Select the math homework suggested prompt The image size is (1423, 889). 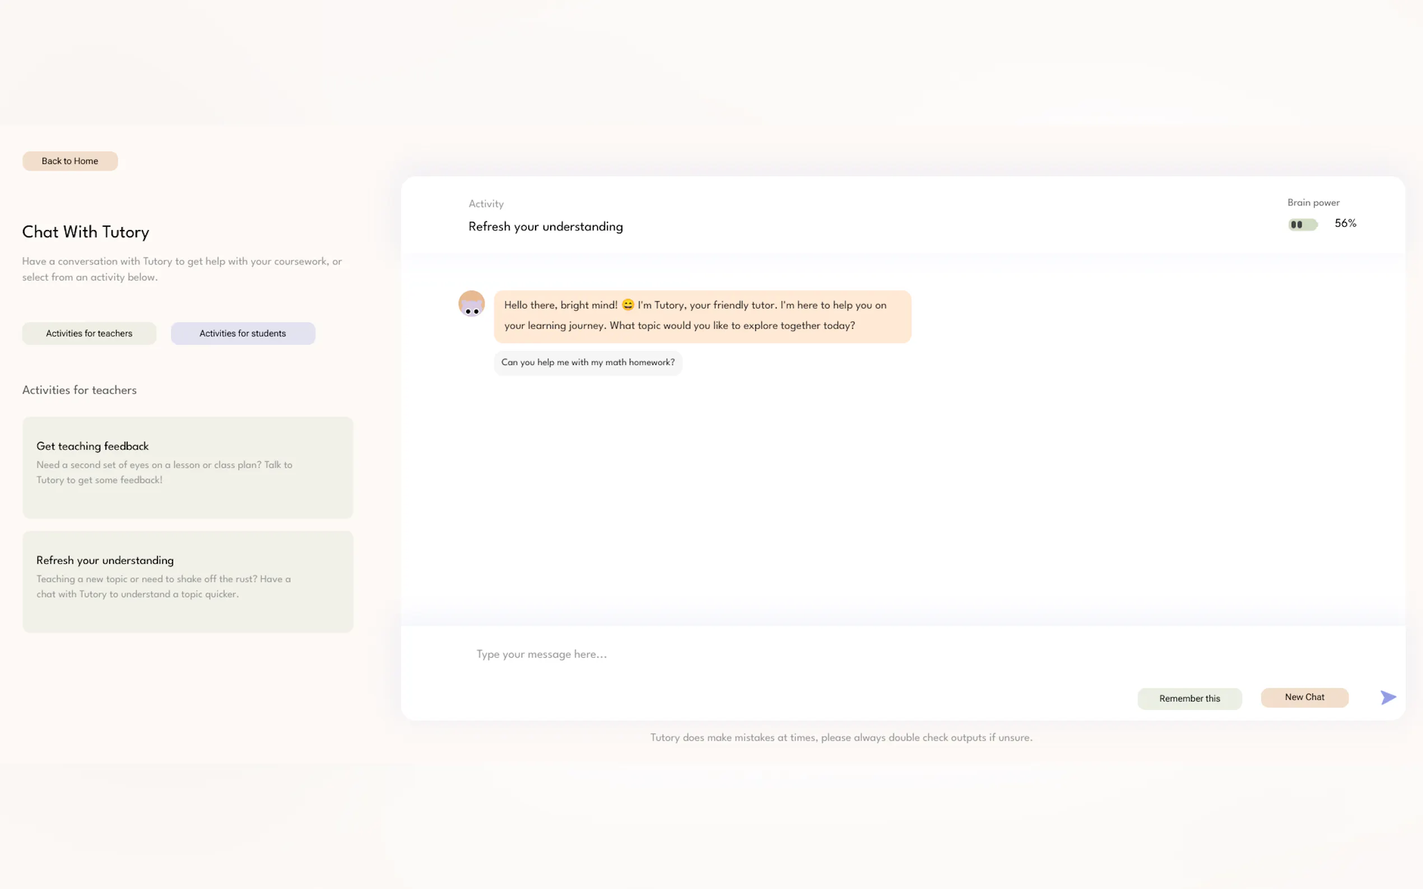point(588,362)
